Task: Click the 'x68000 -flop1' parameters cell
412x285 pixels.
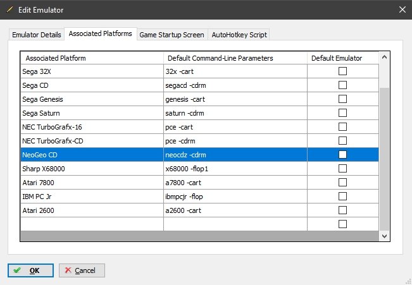Action: pos(235,169)
